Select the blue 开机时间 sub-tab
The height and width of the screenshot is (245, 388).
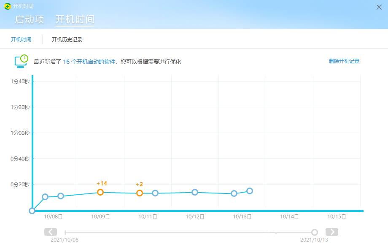coord(21,39)
